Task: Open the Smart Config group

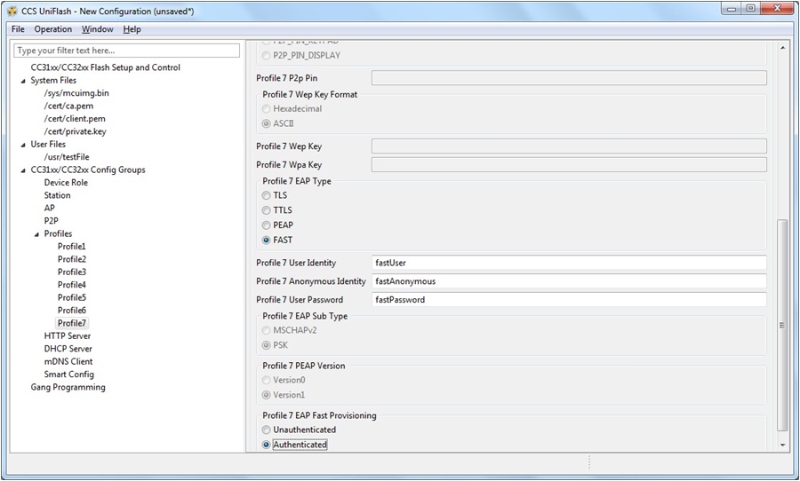Action: click(68, 374)
